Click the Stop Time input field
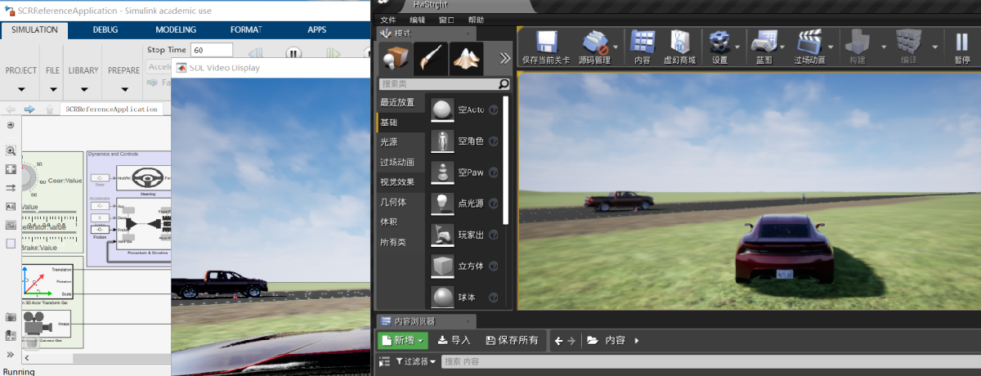Viewport: 981px width, 376px height. click(212, 51)
